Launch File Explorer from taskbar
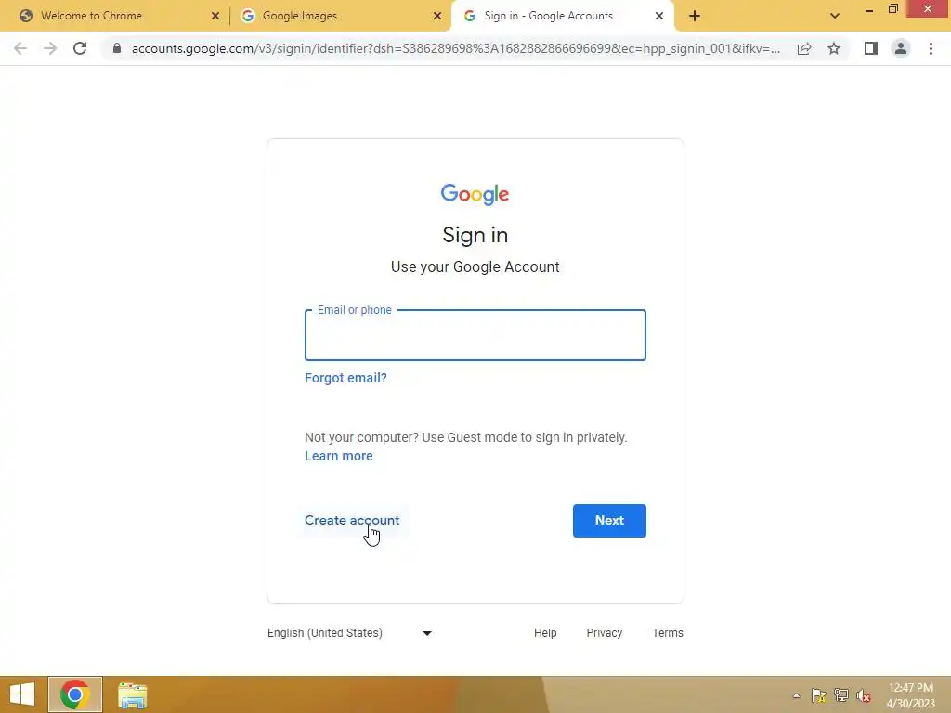 132,694
